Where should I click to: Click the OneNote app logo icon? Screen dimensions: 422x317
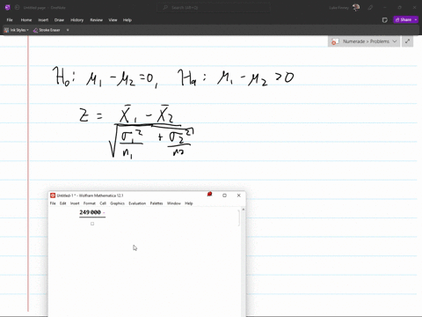(x=8, y=8)
